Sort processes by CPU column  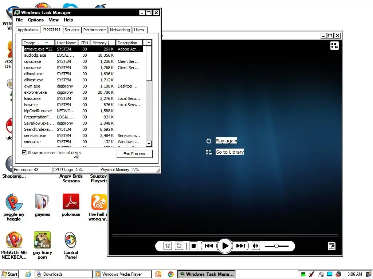(x=84, y=43)
